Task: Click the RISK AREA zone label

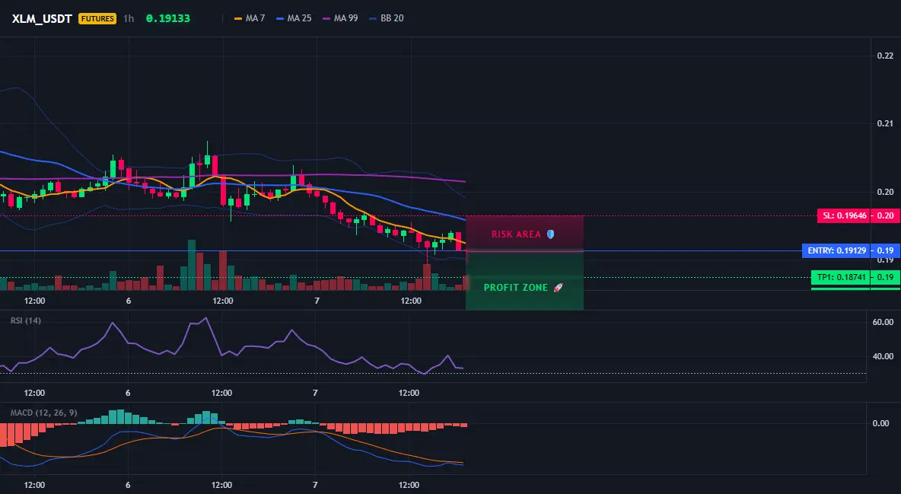Action: [516, 234]
